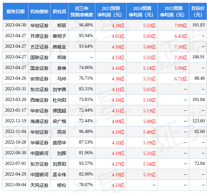Click 海通证券 institution cell
Screen dimensions: 207x193
39,121
